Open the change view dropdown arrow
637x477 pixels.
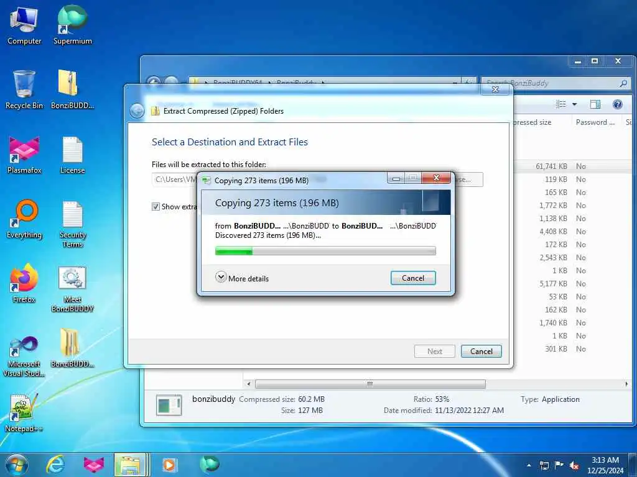pyautogui.click(x=574, y=104)
